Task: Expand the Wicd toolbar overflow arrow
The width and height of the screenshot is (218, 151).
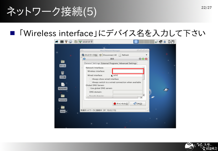Action: tap(146, 55)
